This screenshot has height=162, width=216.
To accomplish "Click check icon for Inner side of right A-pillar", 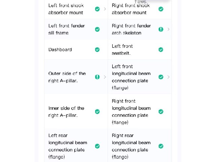I will tap(98, 112).
